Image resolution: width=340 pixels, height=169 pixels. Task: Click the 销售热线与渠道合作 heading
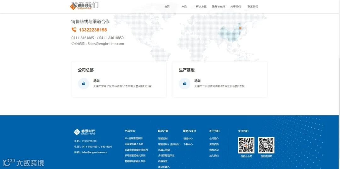click(90, 21)
